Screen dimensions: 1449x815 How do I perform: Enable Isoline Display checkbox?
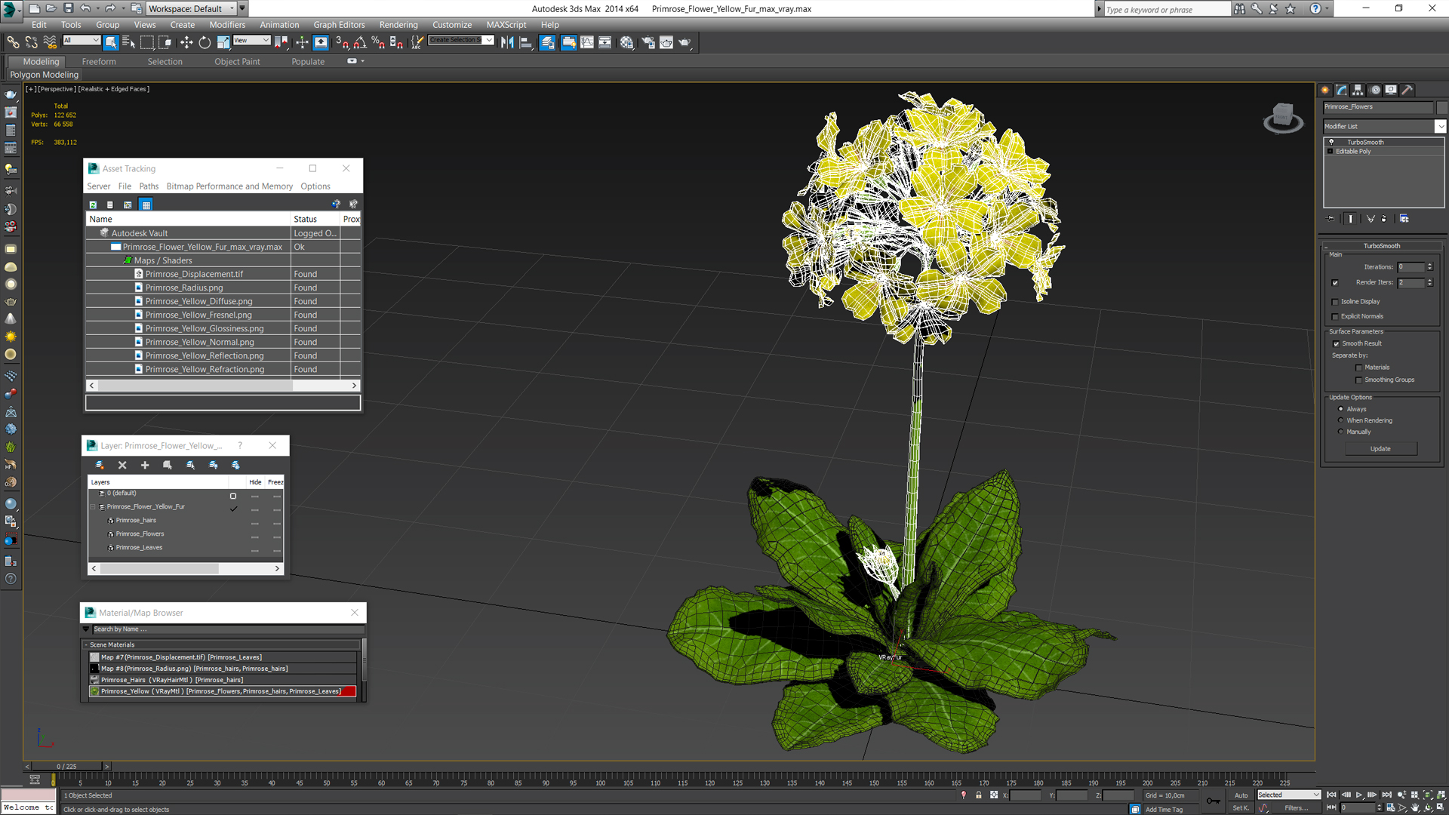tap(1335, 302)
